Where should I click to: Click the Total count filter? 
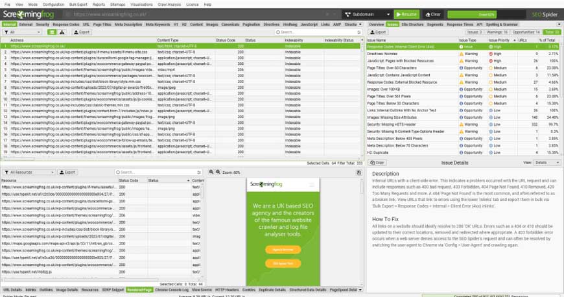[x=552, y=32]
